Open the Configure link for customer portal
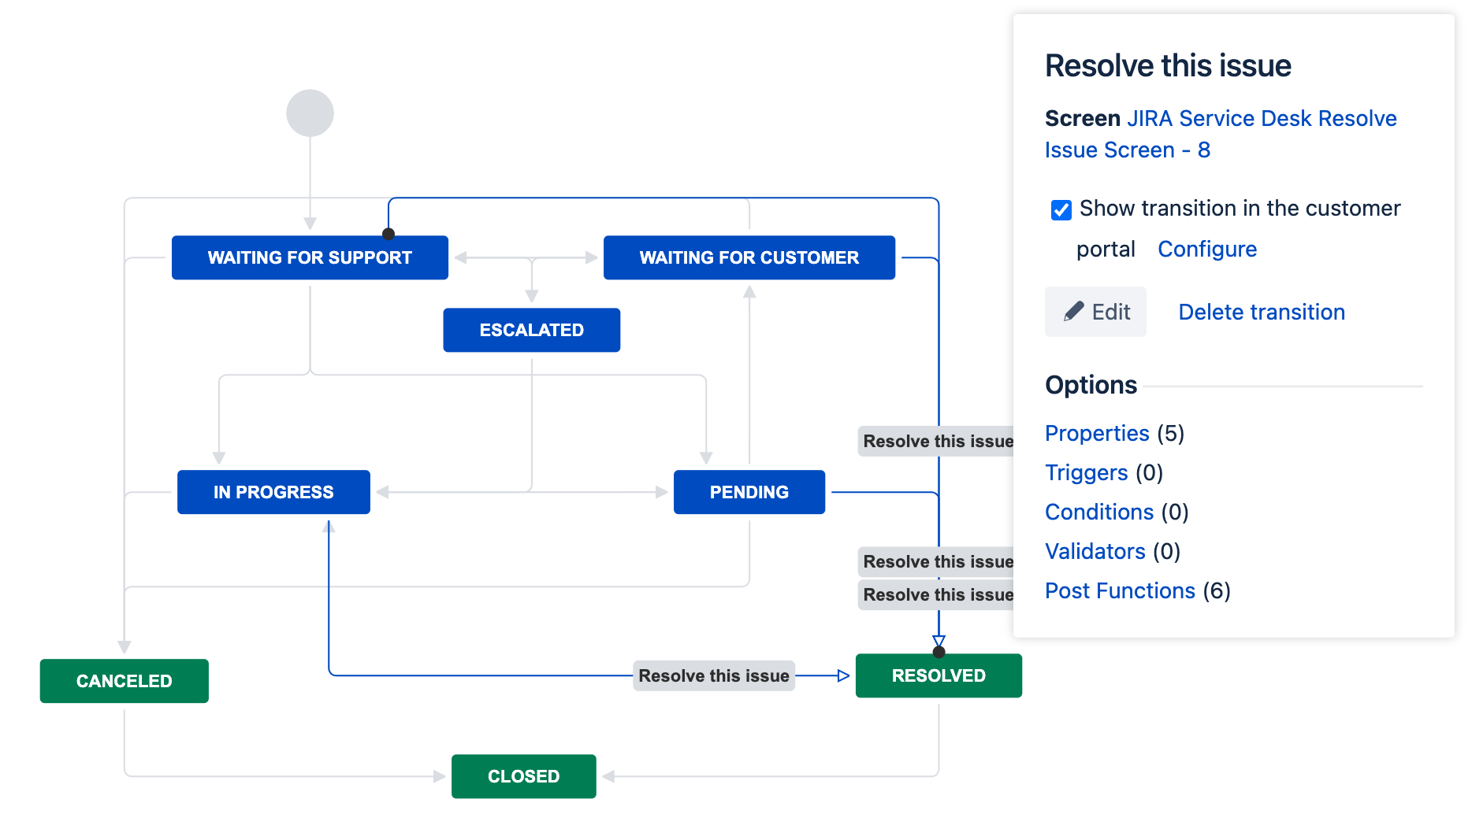Screen dimensions: 1472x825 pos(1206,249)
